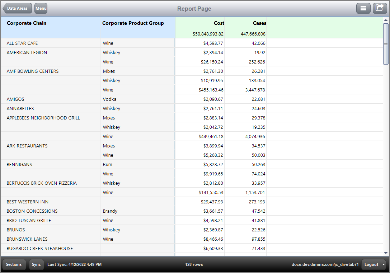The image size is (390, 273).
Task: Trigger a data refresh with Sync
Action: point(36,264)
